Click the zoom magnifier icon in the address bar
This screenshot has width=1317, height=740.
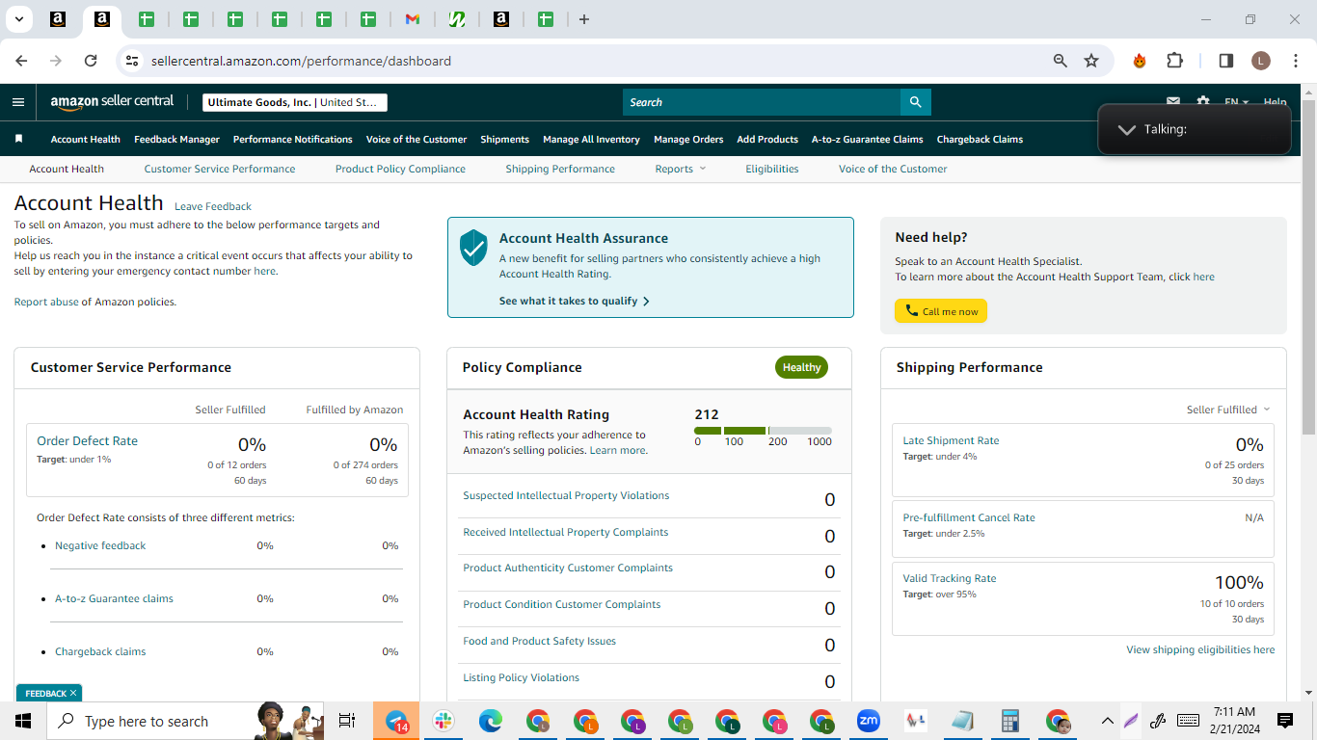pyautogui.click(x=1061, y=61)
